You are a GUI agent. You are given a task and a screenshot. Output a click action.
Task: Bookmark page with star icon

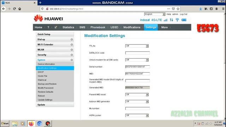[178, 9]
